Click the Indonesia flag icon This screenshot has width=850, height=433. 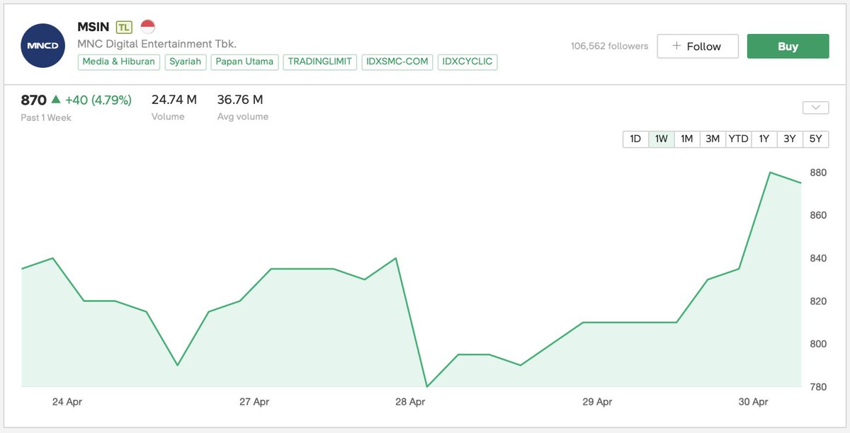click(147, 27)
